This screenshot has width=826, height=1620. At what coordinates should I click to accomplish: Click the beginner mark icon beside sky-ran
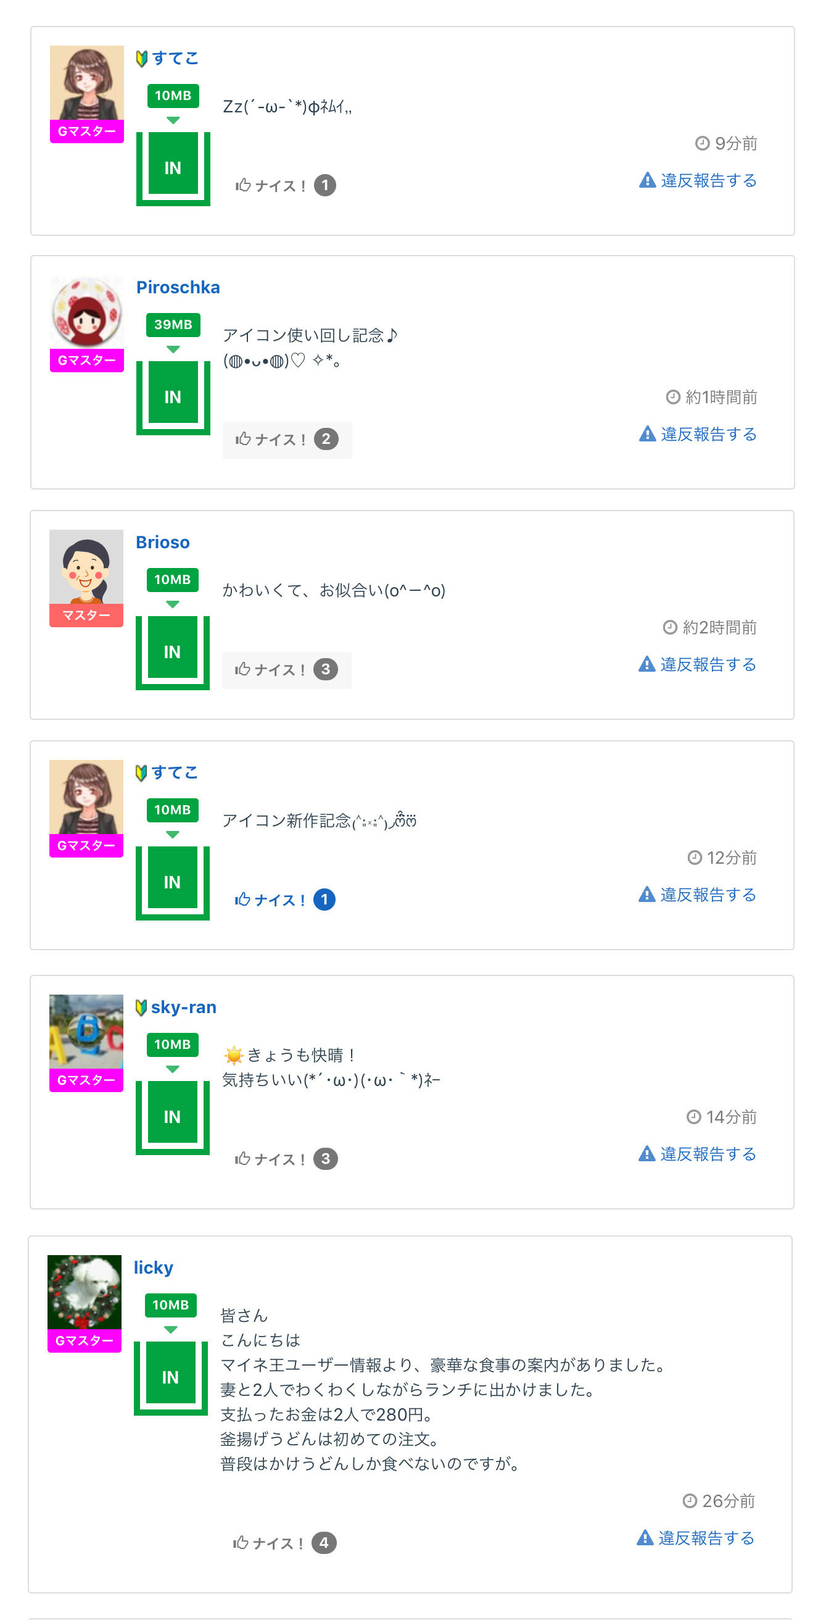tap(141, 1008)
